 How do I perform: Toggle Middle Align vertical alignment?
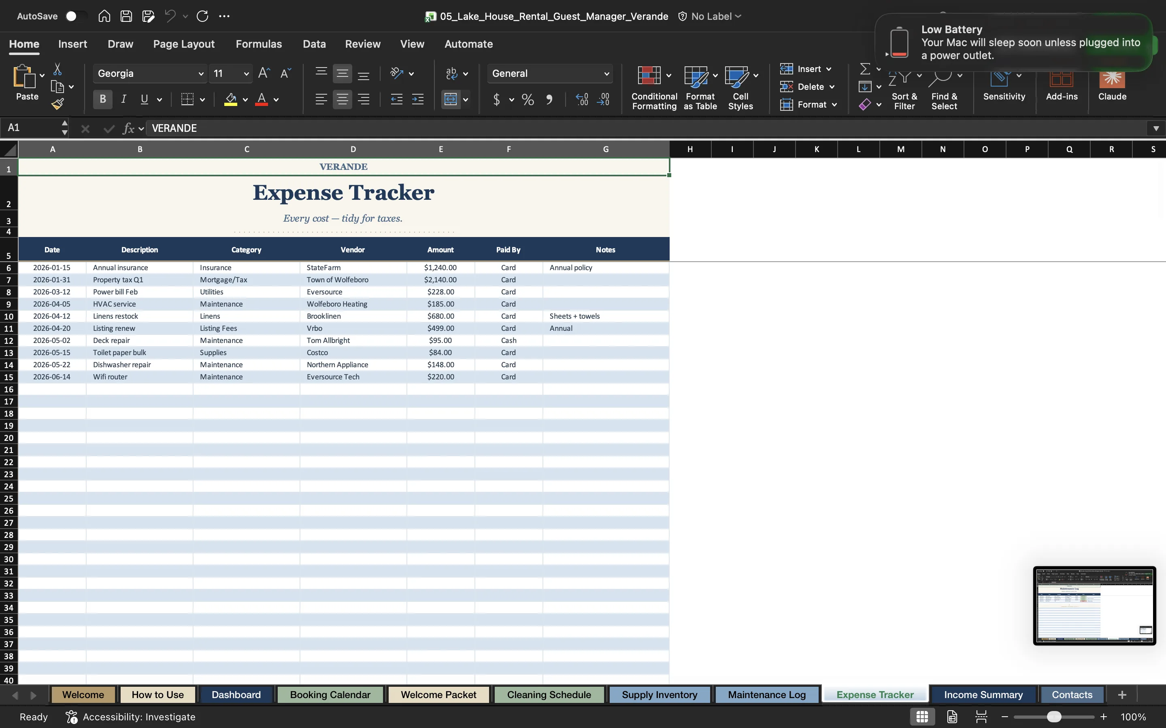tap(342, 73)
